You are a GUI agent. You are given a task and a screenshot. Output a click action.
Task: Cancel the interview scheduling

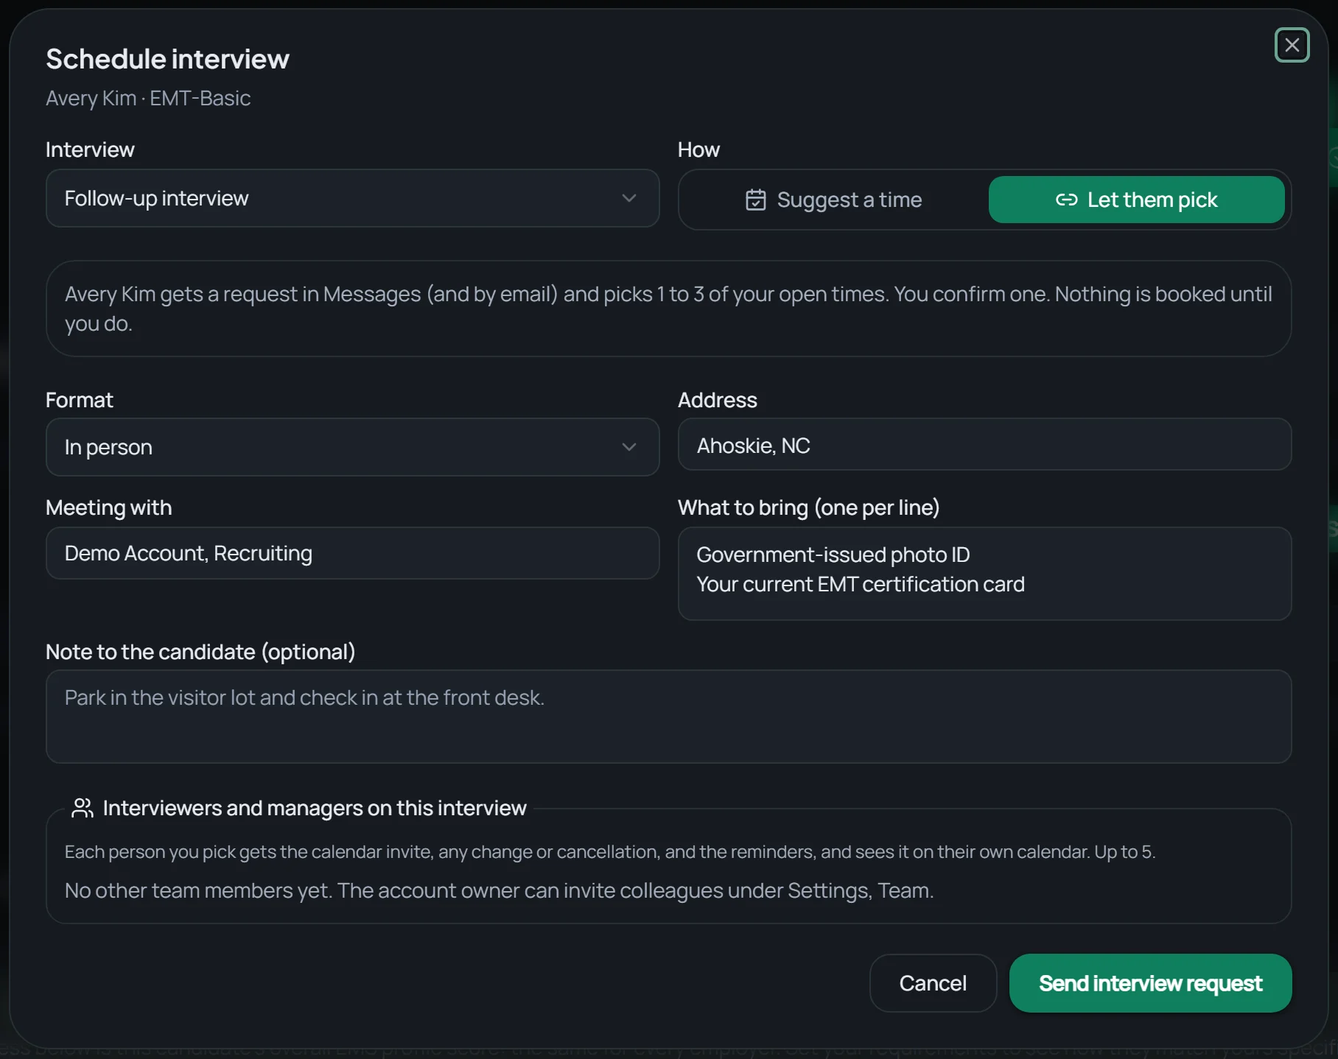(x=933, y=983)
